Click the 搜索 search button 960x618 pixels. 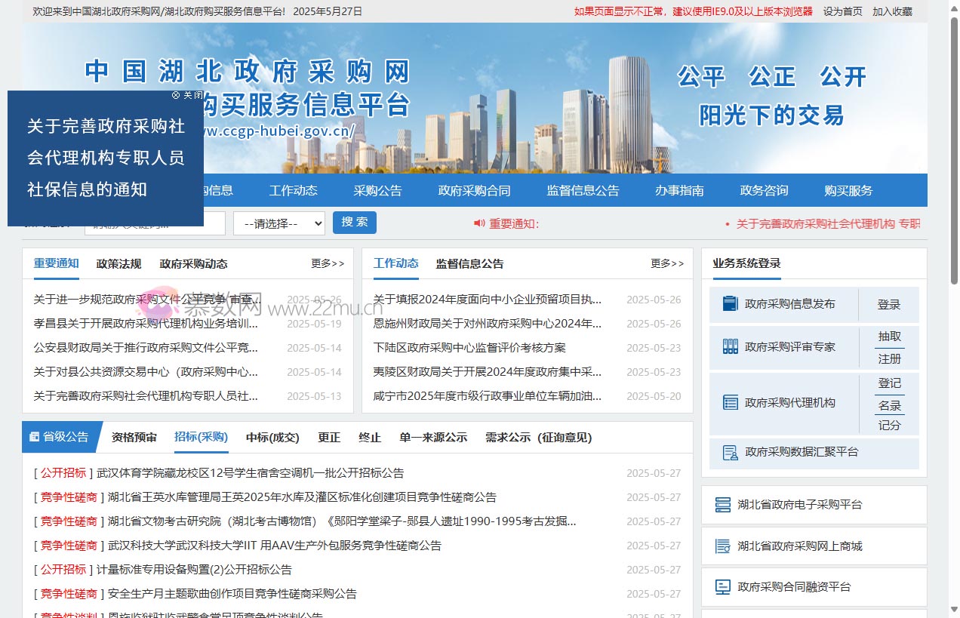click(x=354, y=222)
